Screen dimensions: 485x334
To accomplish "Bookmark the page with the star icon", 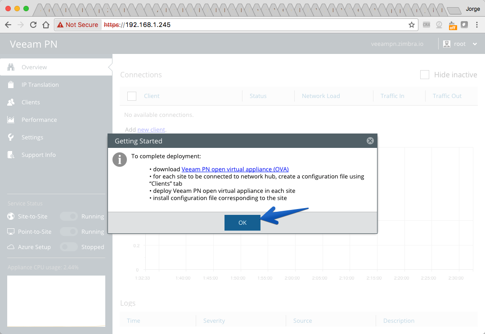I will pos(411,25).
